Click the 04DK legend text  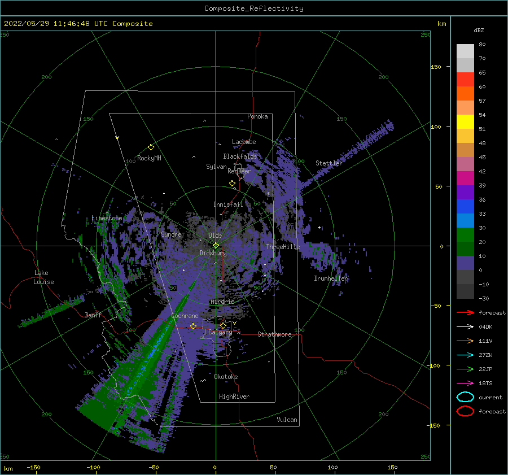[485, 327]
